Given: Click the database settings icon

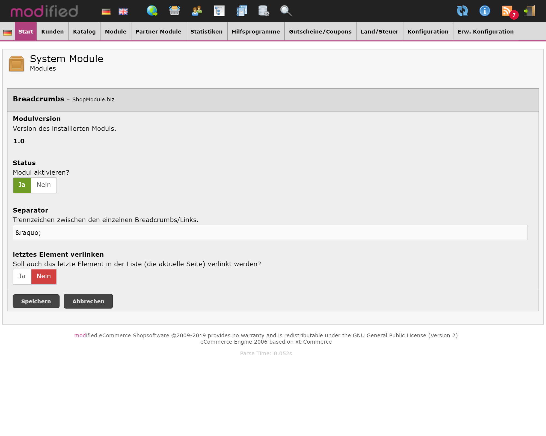Looking at the screenshot, I should (x=263, y=11).
